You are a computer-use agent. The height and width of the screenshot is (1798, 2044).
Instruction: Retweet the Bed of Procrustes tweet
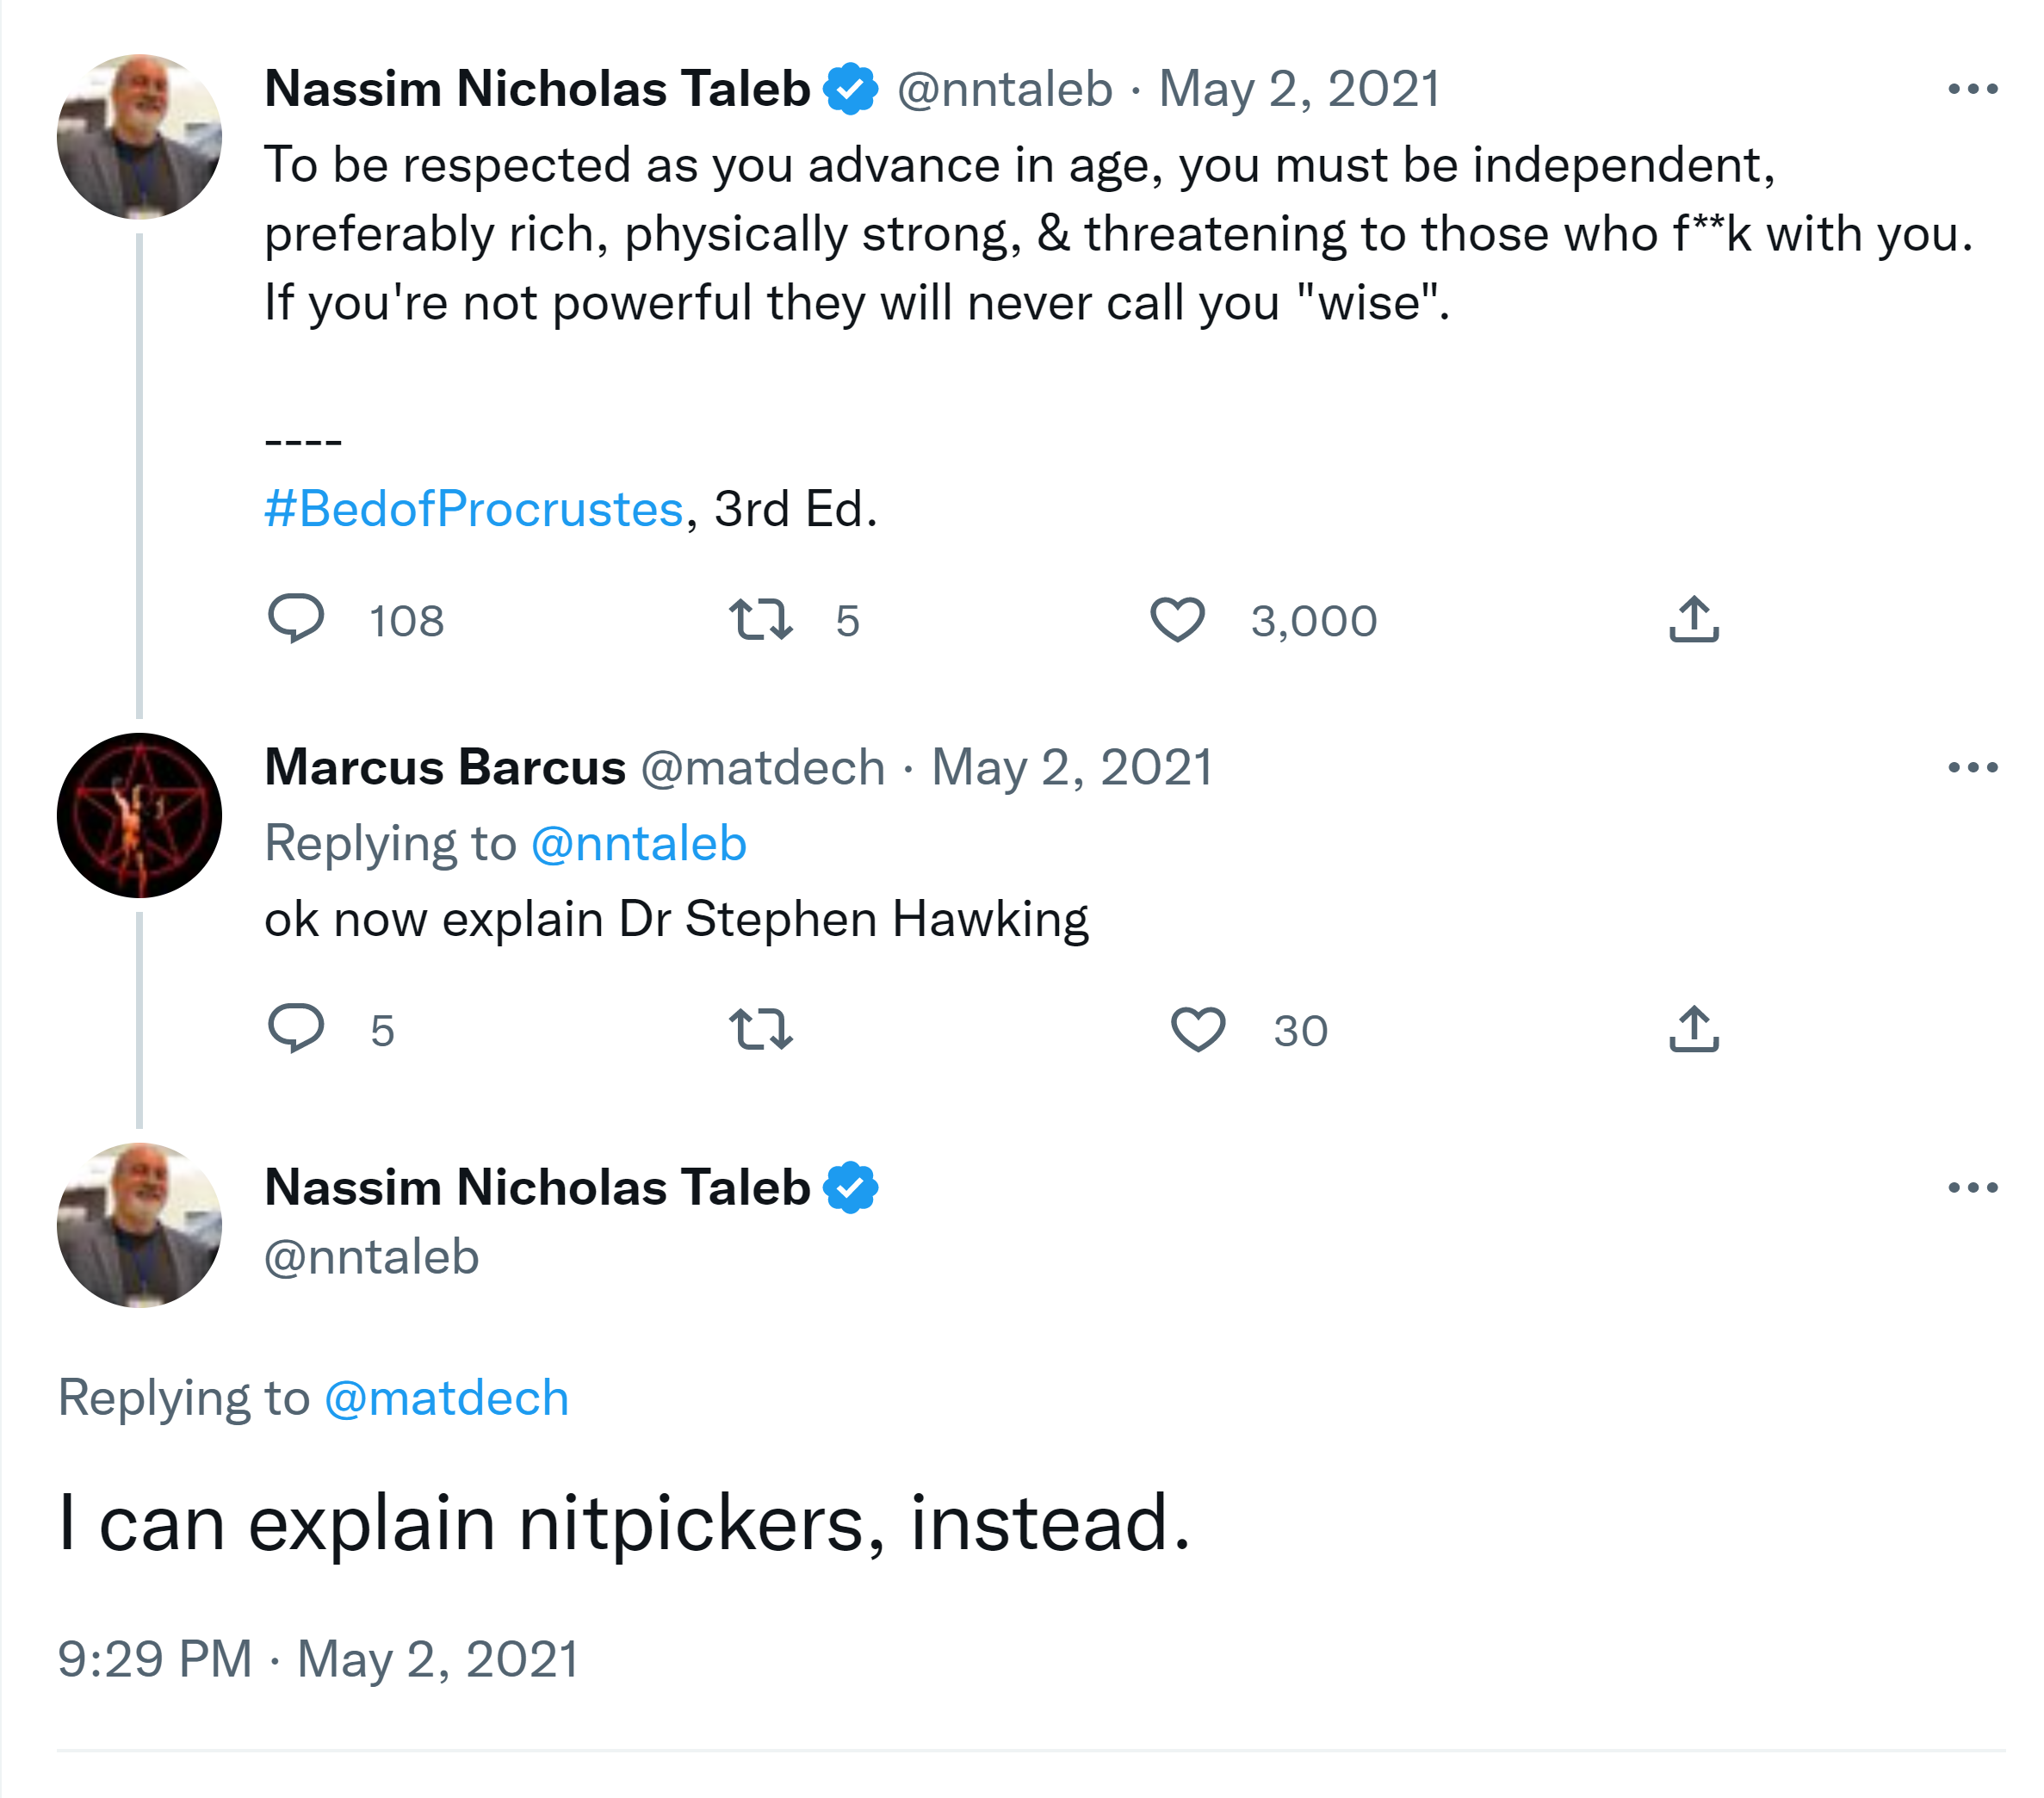(x=761, y=619)
